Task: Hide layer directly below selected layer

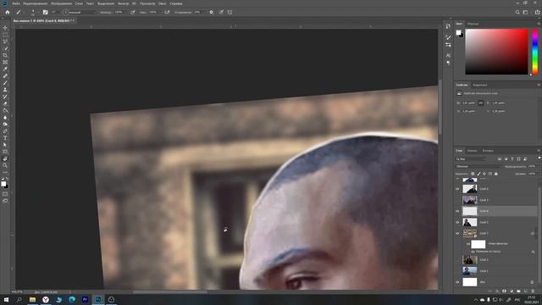Action: (x=457, y=222)
